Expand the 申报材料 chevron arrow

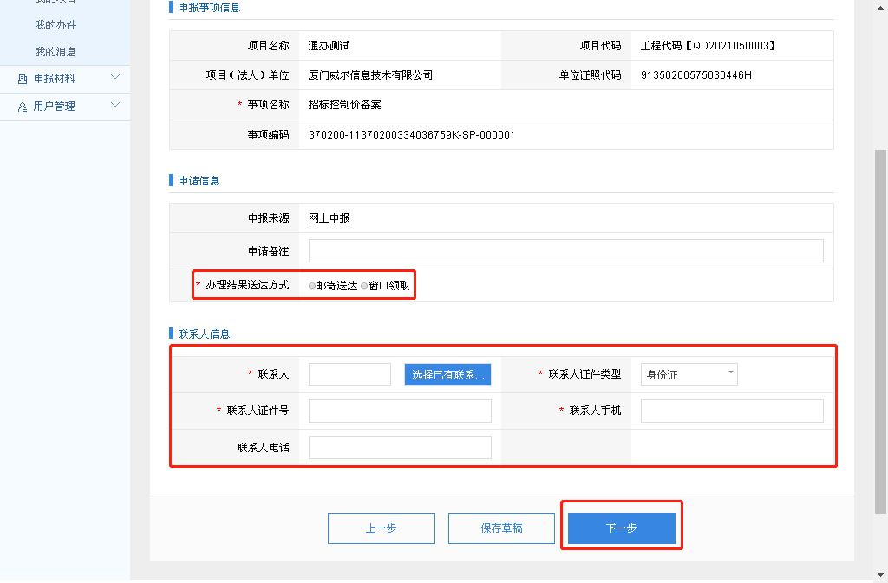point(115,78)
